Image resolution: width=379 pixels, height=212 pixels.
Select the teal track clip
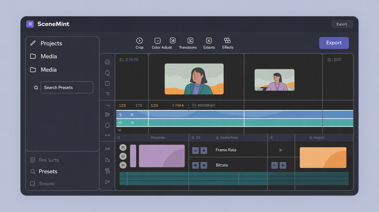click(235, 123)
